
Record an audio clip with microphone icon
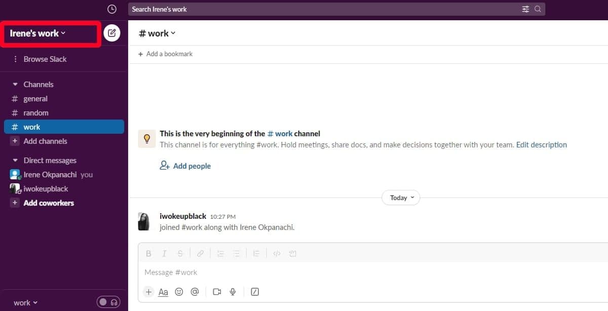tap(233, 292)
